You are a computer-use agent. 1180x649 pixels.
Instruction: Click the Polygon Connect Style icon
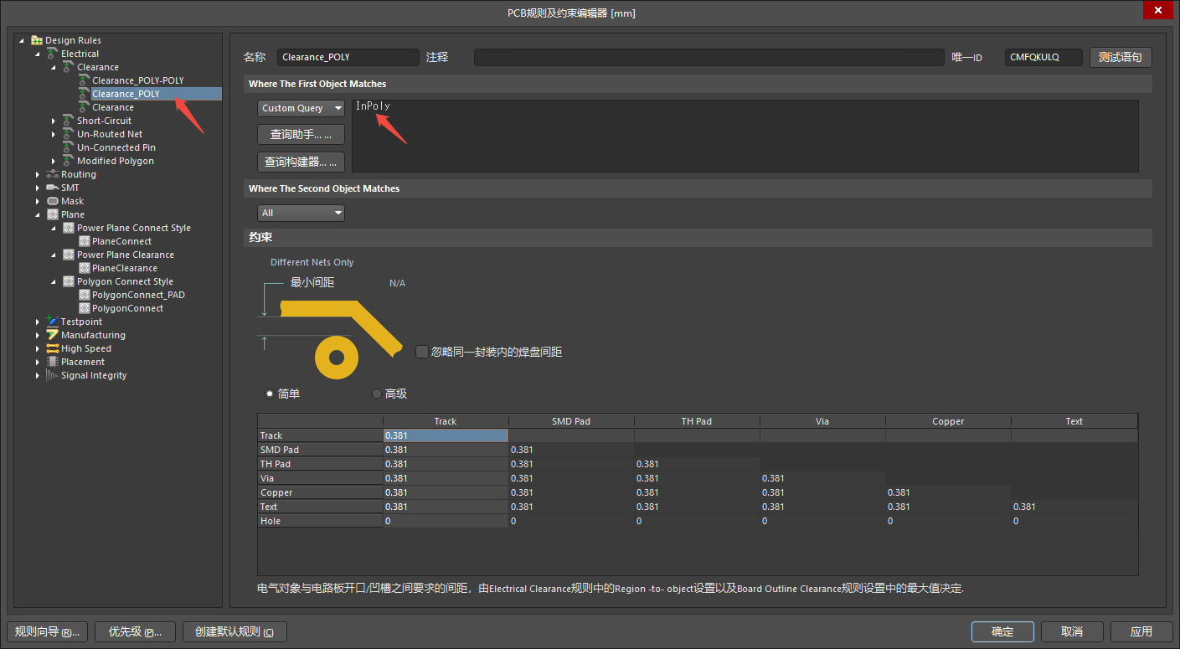(69, 281)
